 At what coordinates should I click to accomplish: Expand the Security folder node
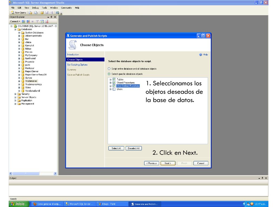[15, 94]
